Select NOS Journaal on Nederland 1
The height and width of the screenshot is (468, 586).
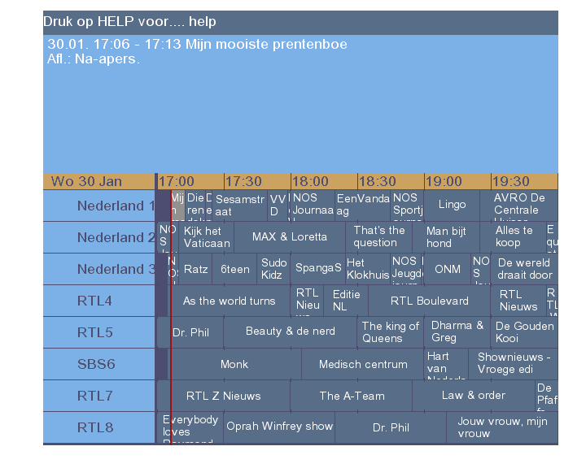click(x=313, y=206)
